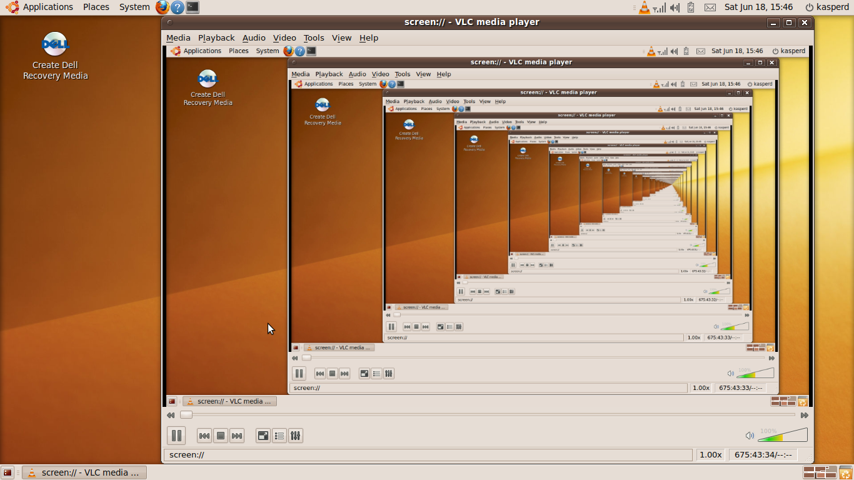The image size is (854, 480).
Task: Click slower playback arrow left of seek bar
Action: (171, 415)
